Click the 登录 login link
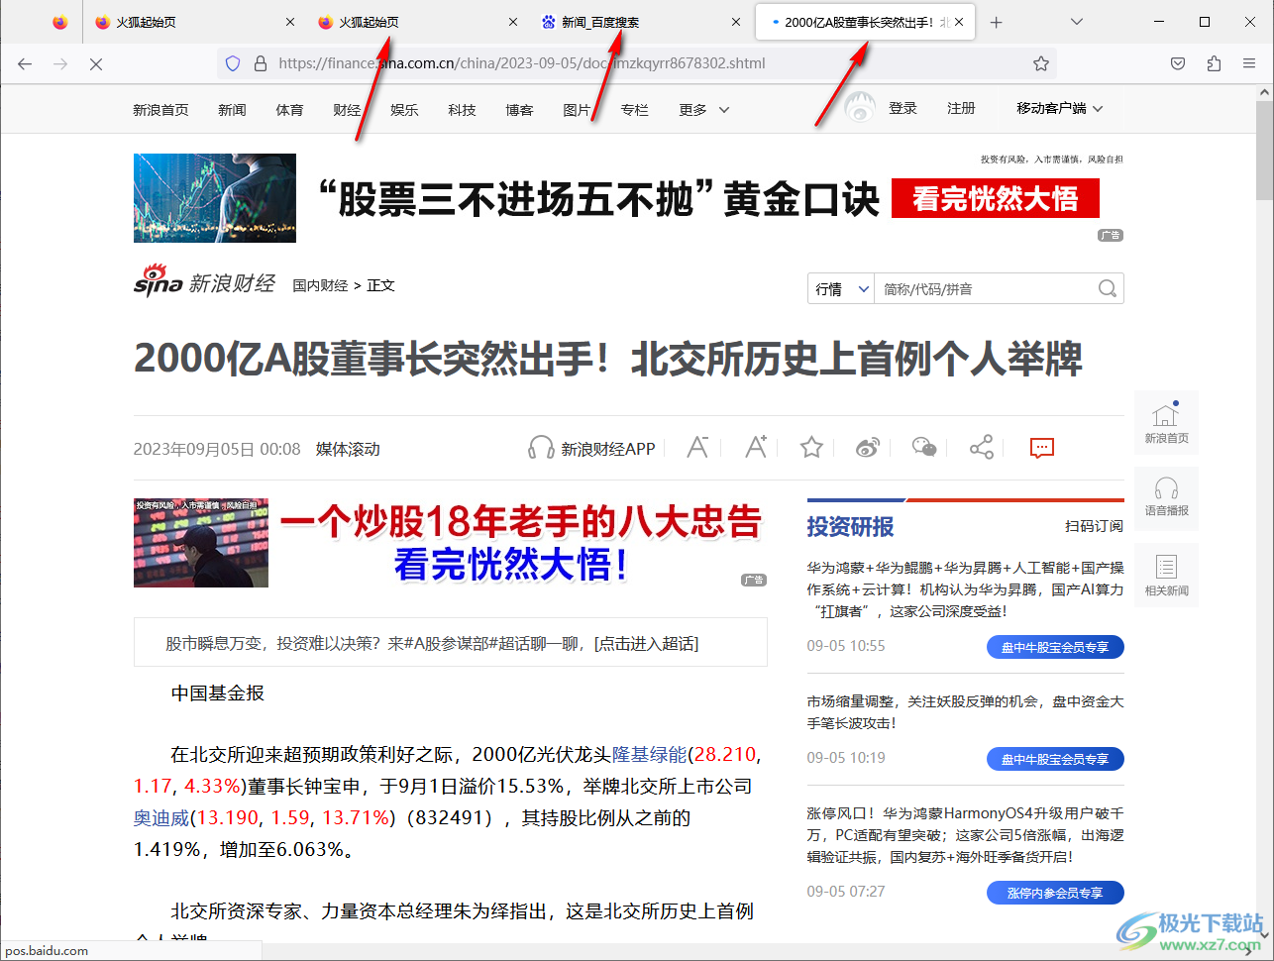Viewport: 1274px width, 961px height. click(x=902, y=108)
